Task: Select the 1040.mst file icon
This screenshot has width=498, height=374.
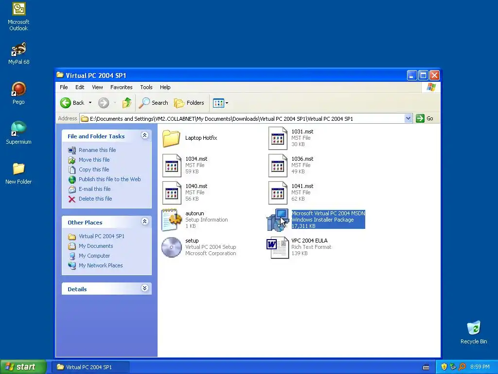Action: pos(172,193)
